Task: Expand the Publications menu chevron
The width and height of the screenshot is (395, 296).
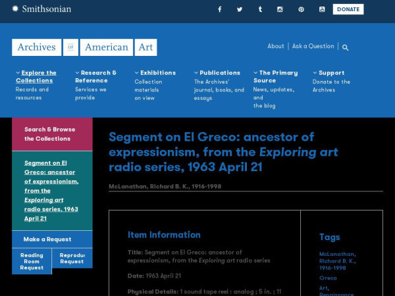Action: tap(196, 73)
